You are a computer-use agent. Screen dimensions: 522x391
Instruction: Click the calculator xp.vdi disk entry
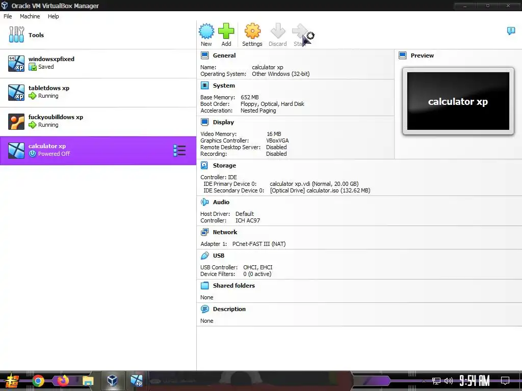coord(314,184)
